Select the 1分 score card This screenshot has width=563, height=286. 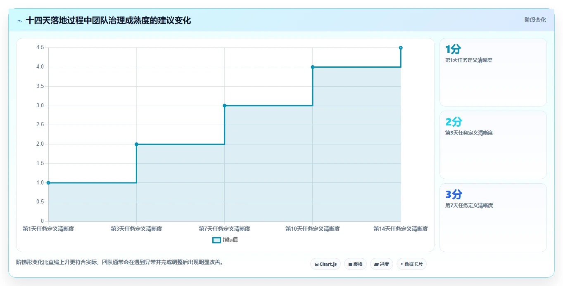[493, 72]
